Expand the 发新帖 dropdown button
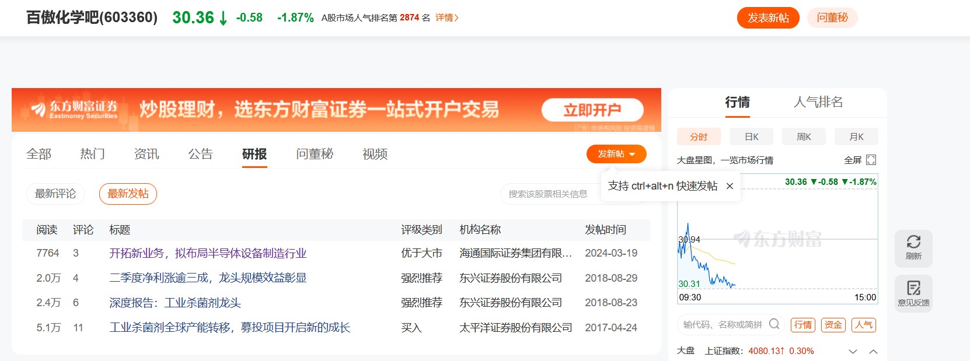 click(616, 154)
